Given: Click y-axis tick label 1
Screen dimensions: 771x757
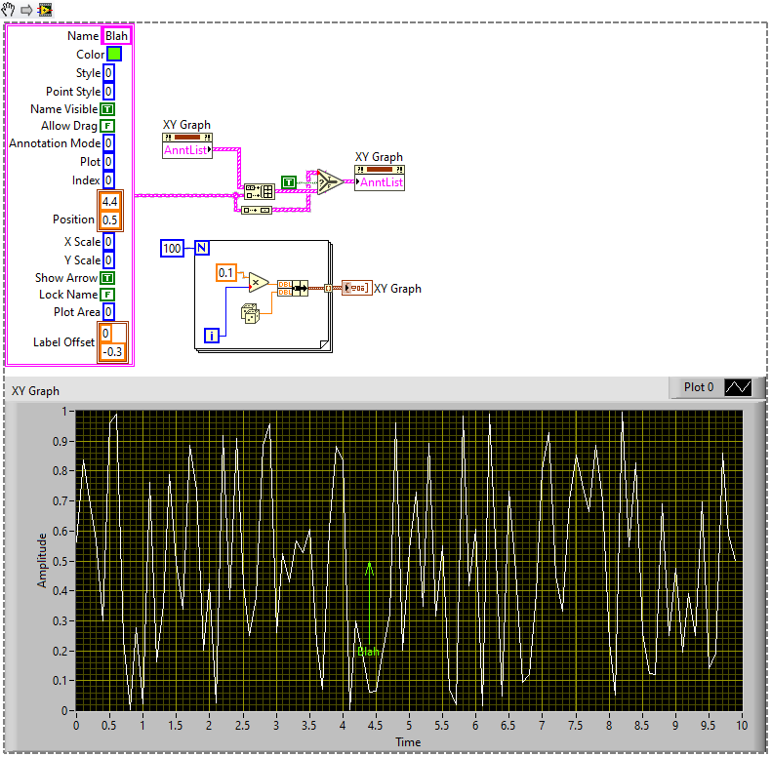Looking at the screenshot, I should pos(63,412).
